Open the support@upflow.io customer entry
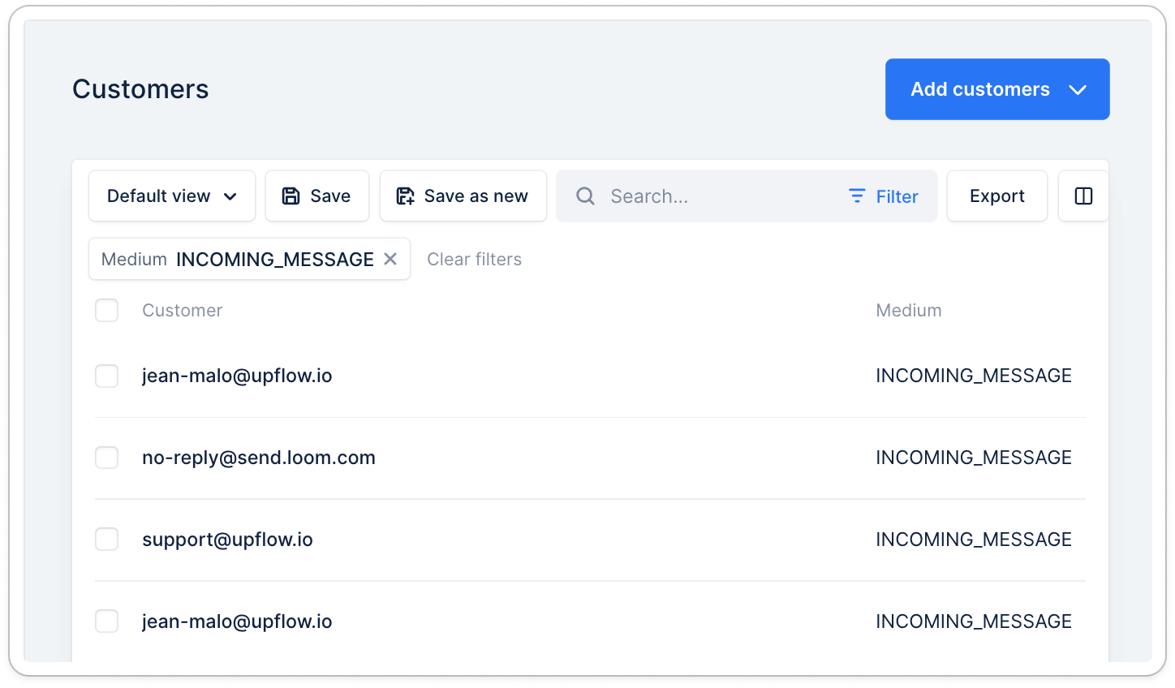The height and width of the screenshot is (688, 1175). [x=227, y=540]
